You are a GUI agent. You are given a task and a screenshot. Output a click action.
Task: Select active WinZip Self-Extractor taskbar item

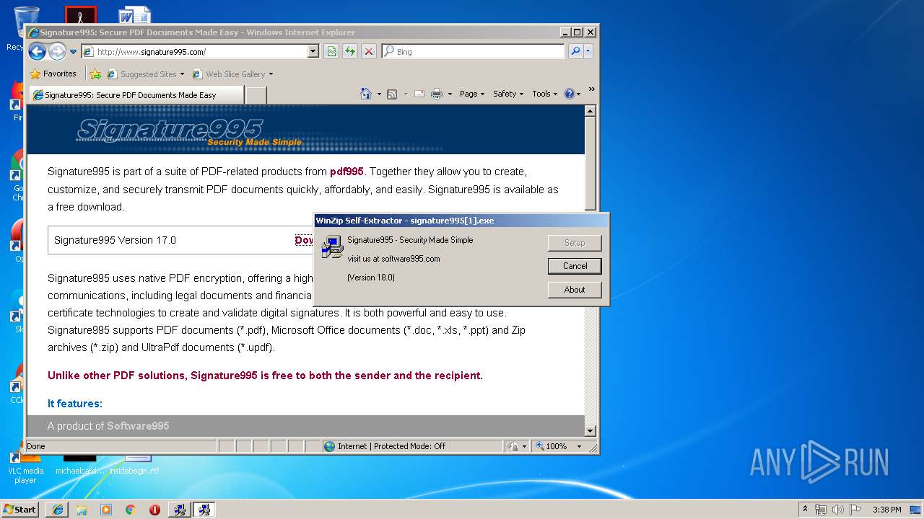(204, 510)
